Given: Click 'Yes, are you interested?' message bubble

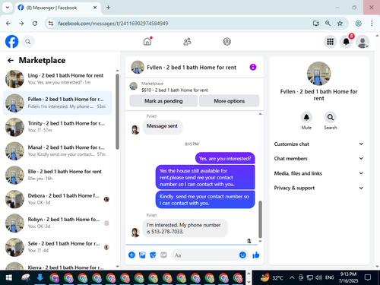Looking at the screenshot, I should pyautogui.click(x=225, y=159).
